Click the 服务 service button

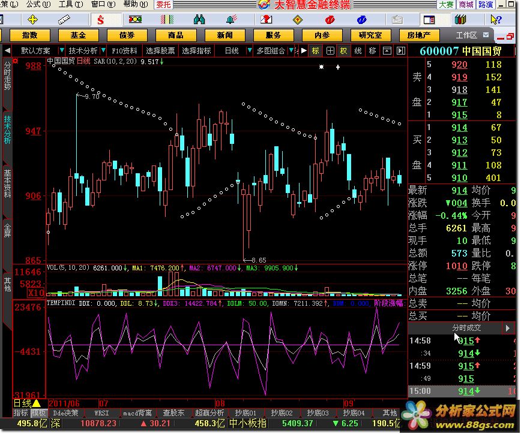[x=273, y=35]
